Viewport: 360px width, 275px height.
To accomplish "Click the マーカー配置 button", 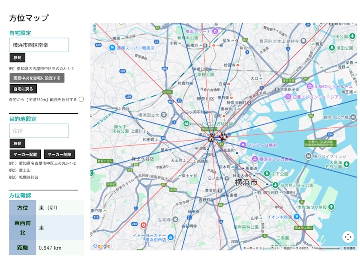I will point(25,154).
